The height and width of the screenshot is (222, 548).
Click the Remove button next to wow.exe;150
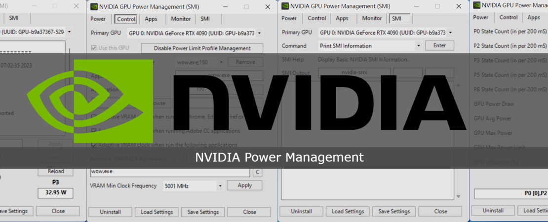(245, 62)
